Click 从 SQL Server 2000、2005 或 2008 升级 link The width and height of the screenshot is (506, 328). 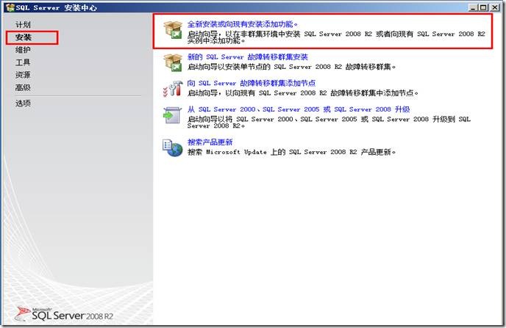click(x=298, y=109)
